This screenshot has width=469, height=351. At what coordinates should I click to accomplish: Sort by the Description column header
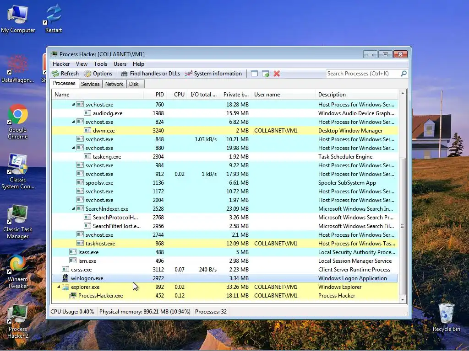click(x=357, y=95)
